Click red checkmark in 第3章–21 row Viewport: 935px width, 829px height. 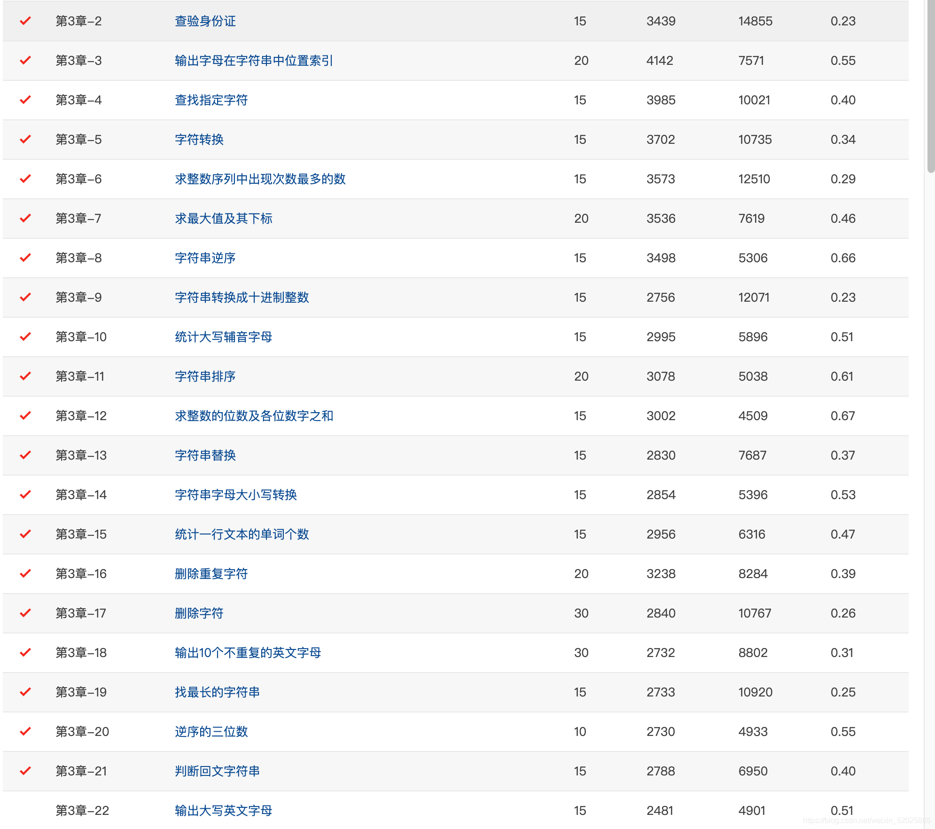[x=25, y=771]
